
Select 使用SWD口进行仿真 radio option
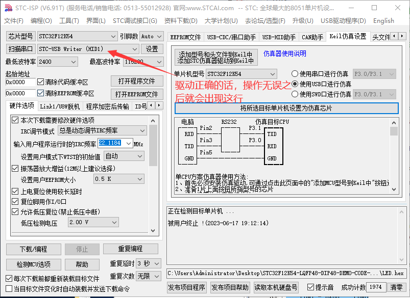[295, 94]
